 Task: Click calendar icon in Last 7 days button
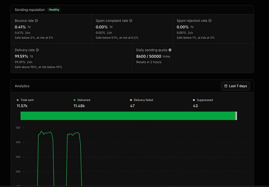click(x=226, y=86)
